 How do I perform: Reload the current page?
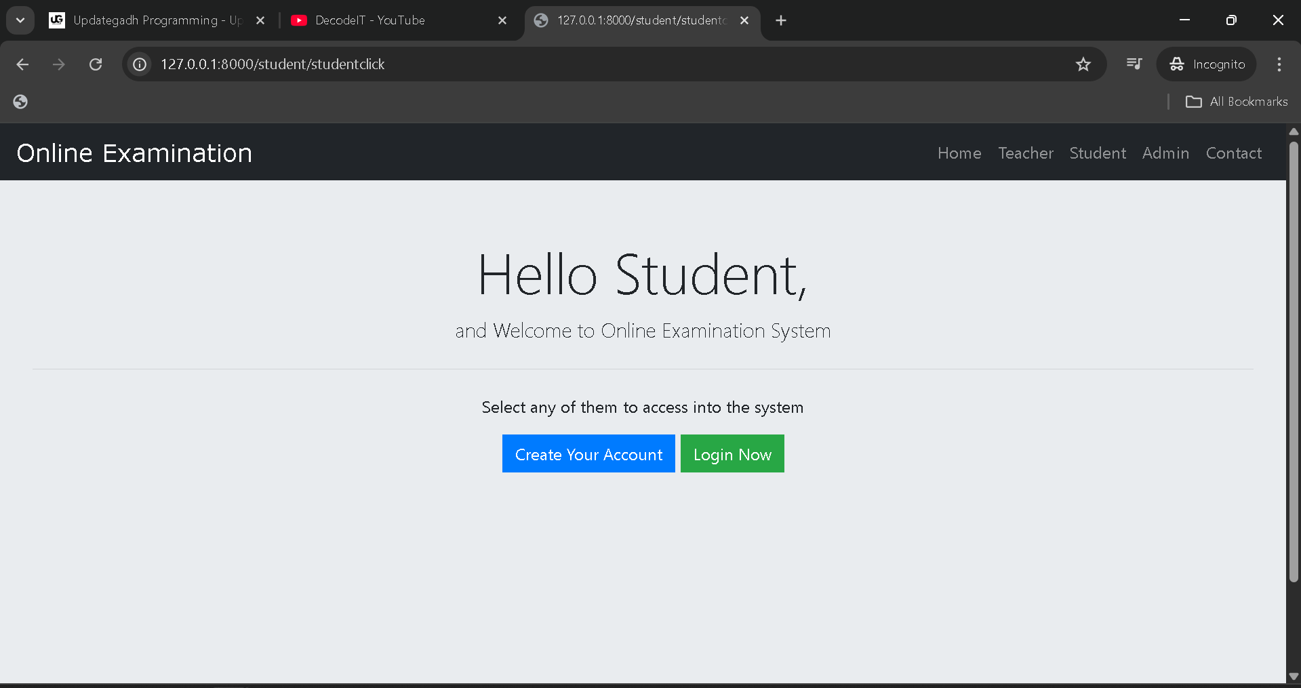[x=96, y=64]
